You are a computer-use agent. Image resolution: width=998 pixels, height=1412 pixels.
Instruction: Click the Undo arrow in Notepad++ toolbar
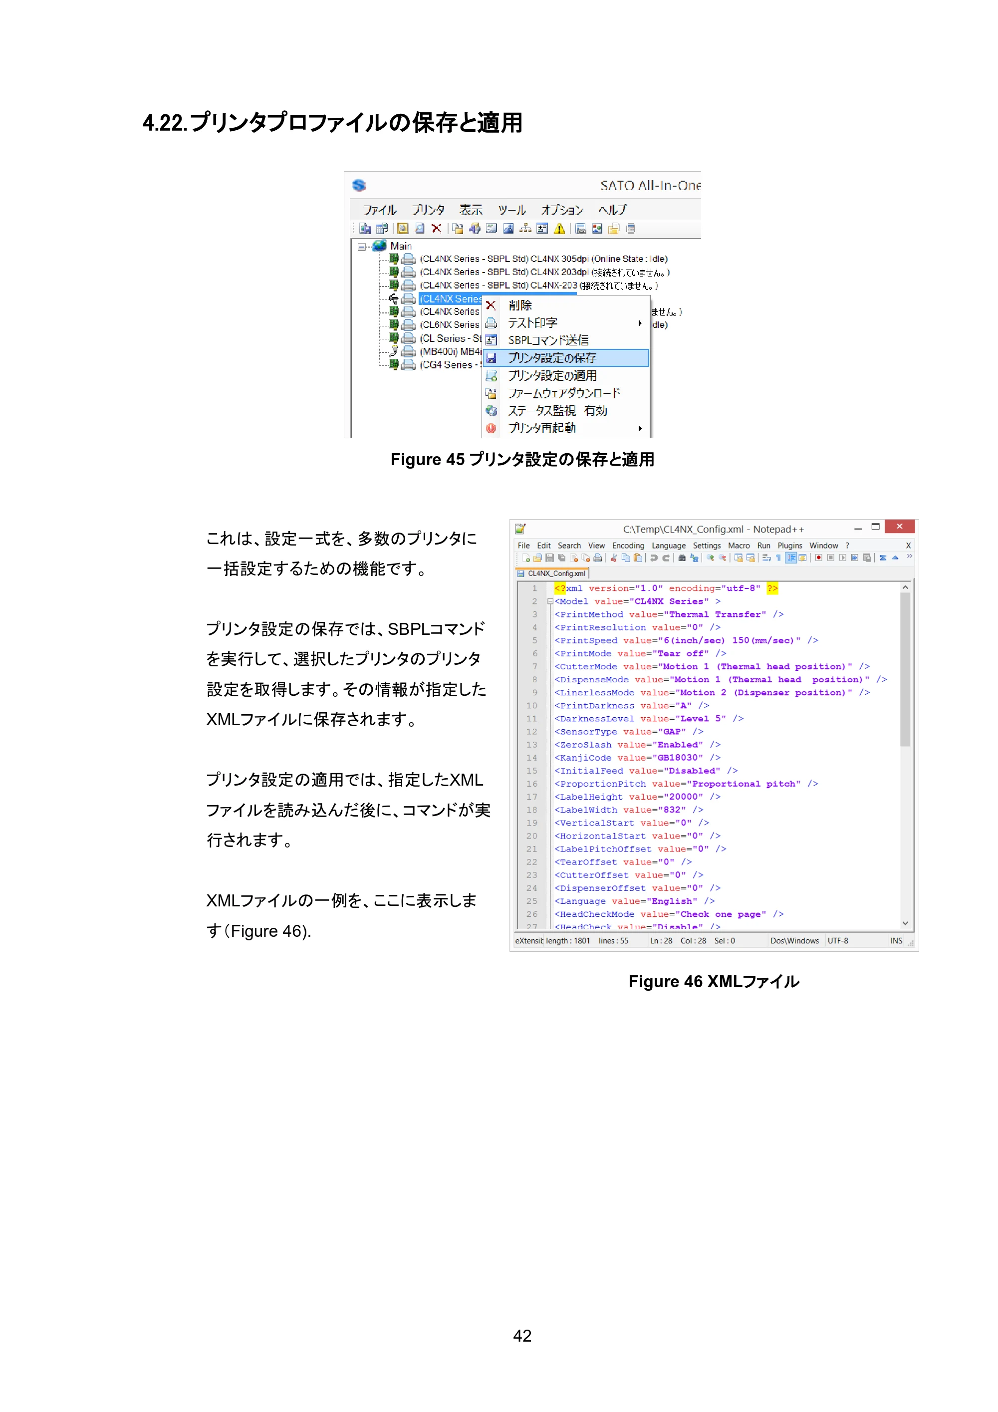point(654,558)
